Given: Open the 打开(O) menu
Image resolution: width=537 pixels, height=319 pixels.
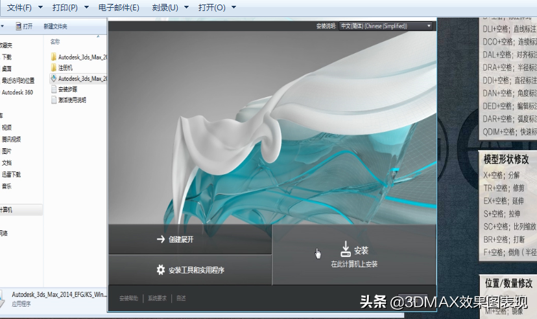Looking at the screenshot, I should click(x=211, y=8).
